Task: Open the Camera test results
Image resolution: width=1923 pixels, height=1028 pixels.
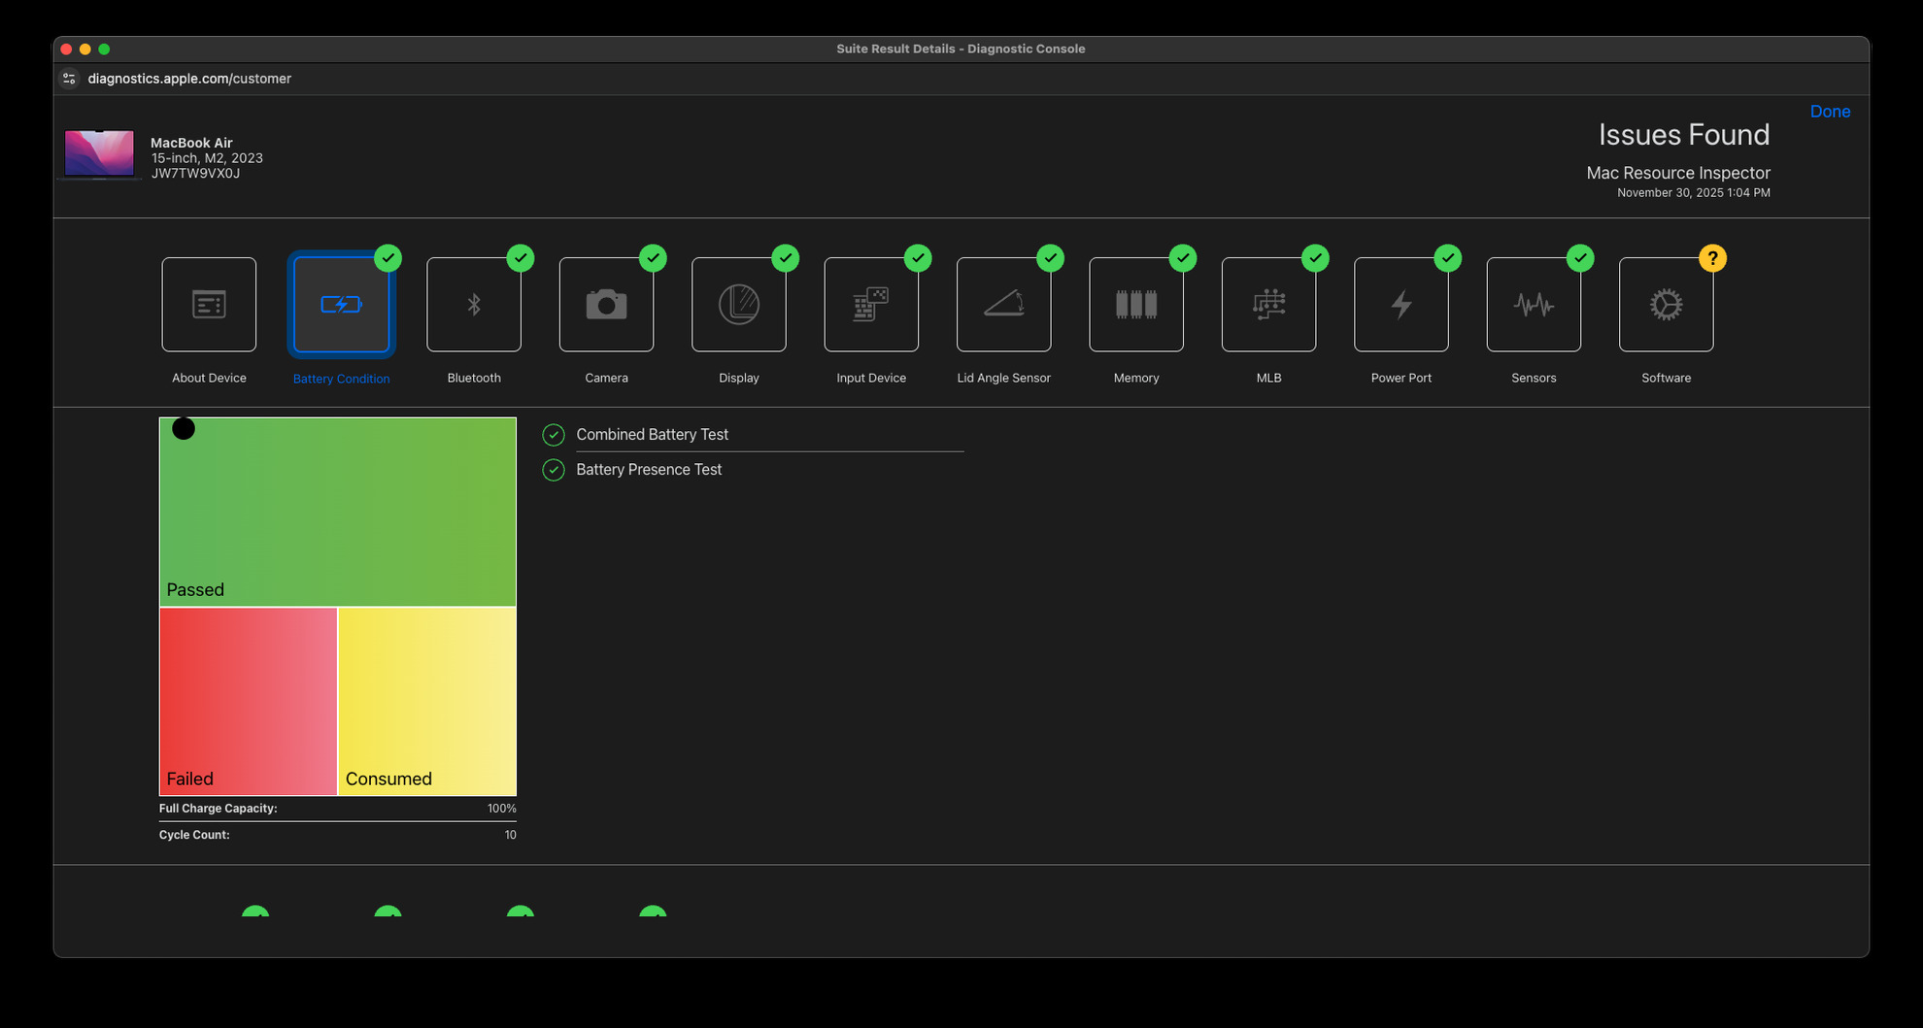Action: (x=606, y=305)
